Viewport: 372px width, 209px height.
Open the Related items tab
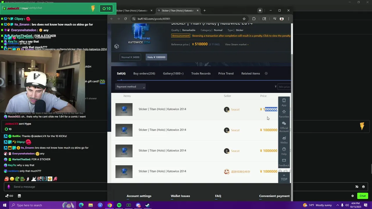tap(251, 73)
